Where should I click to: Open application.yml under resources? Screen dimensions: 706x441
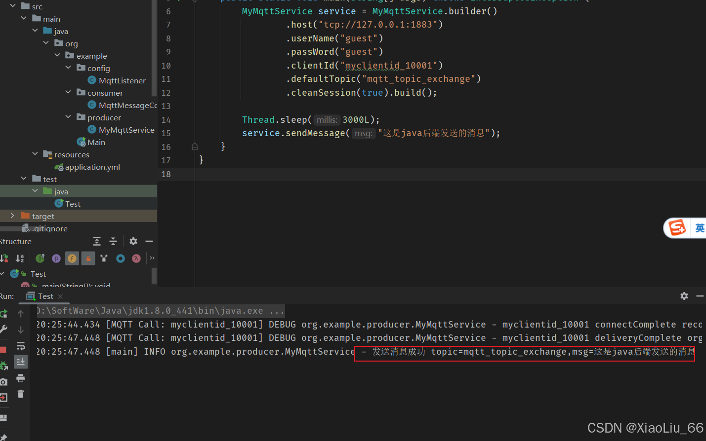[x=92, y=167]
